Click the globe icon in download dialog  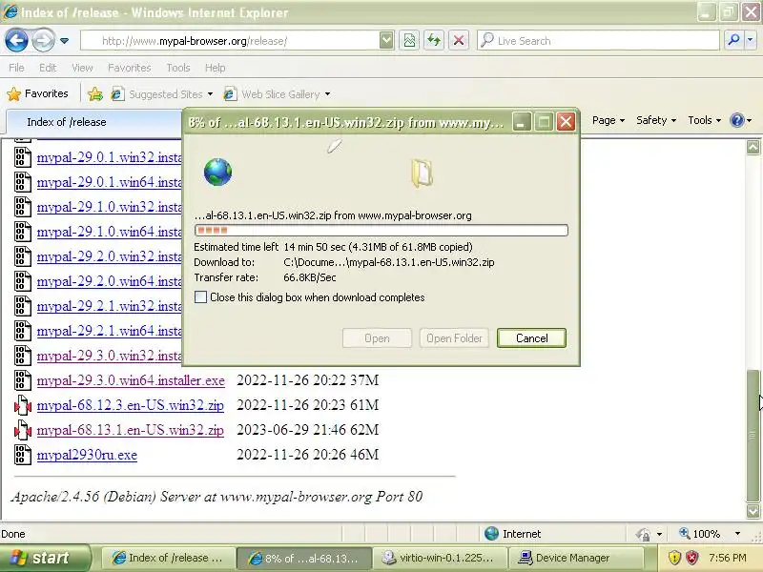pos(217,173)
